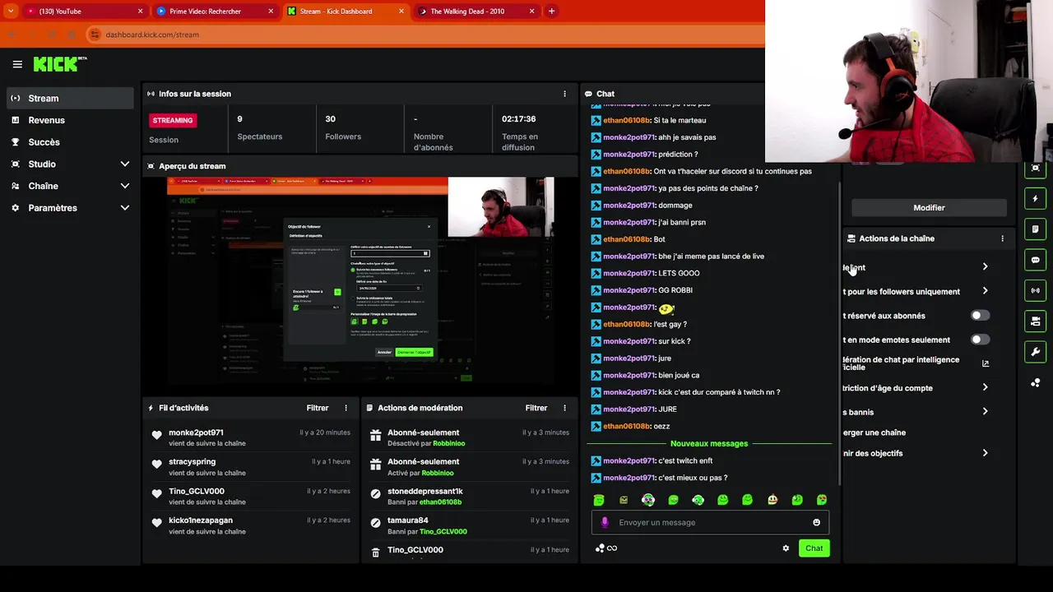Click the chat settings gear icon
1053x592 pixels.
[786, 548]
